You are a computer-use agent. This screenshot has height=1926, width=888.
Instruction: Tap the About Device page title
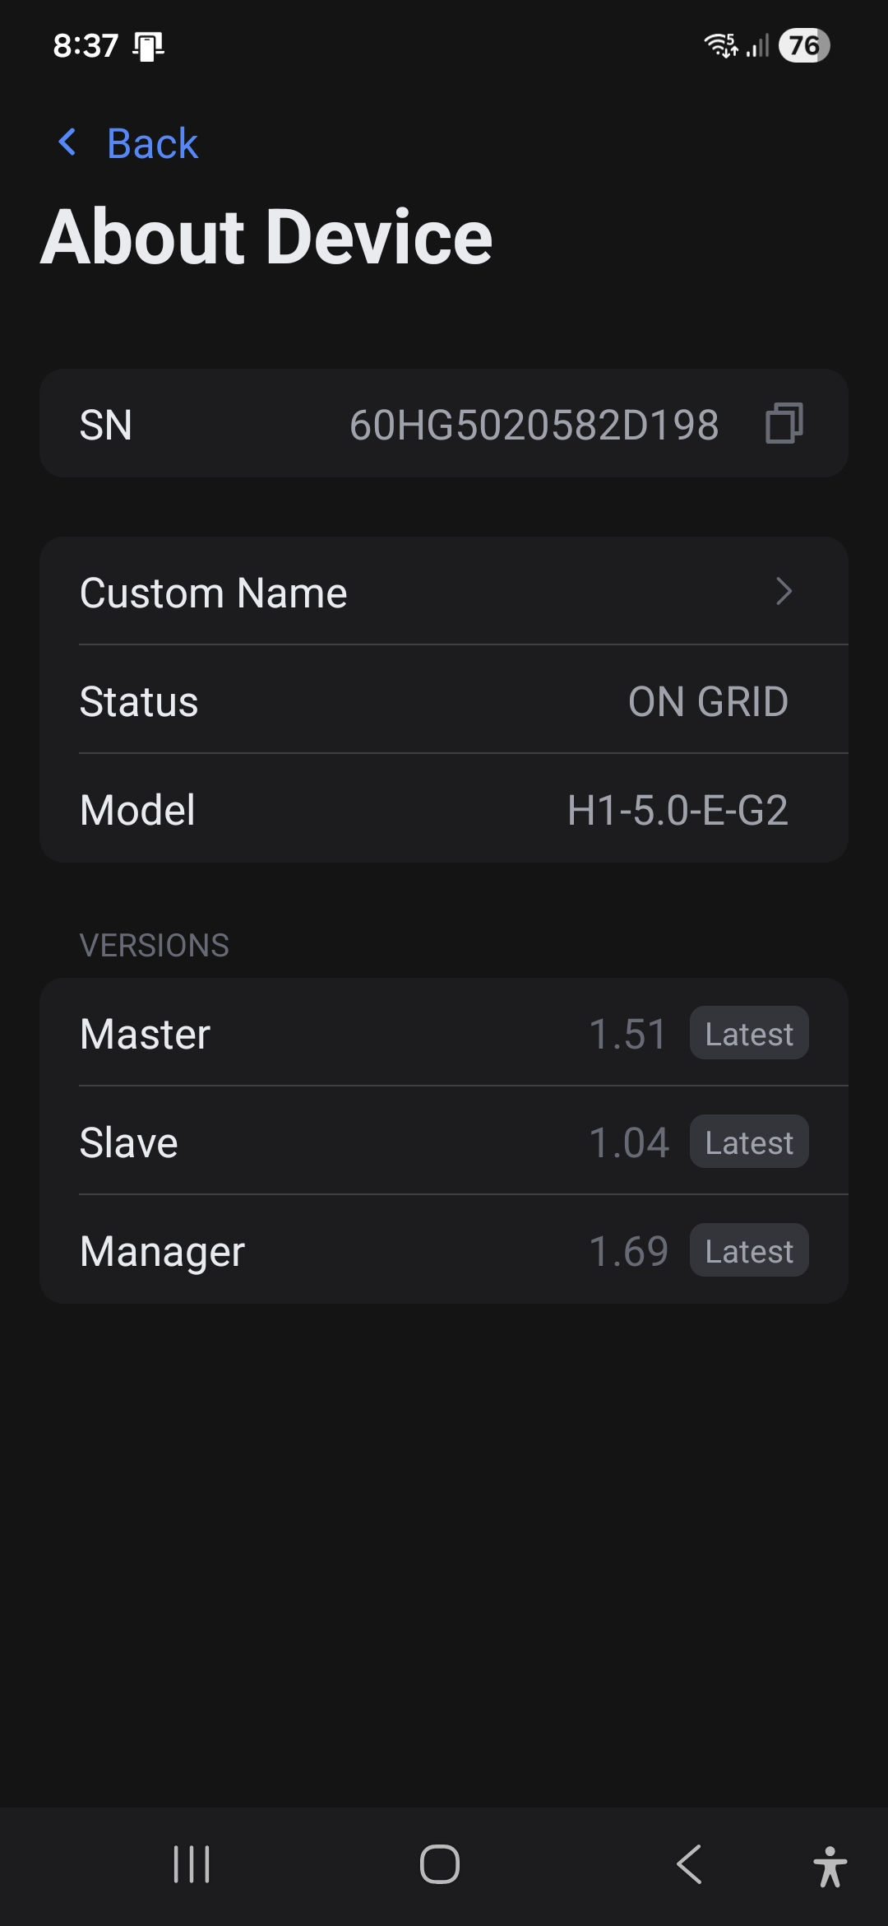coord(266,237)
